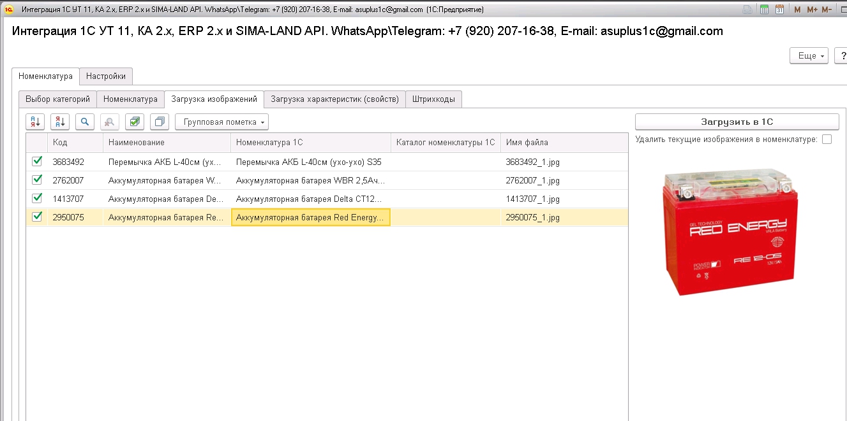This screenshot has height=421, width=847.
Task: Click the cancel search icon
Action: pyautogui.click(x=110, y=122)
